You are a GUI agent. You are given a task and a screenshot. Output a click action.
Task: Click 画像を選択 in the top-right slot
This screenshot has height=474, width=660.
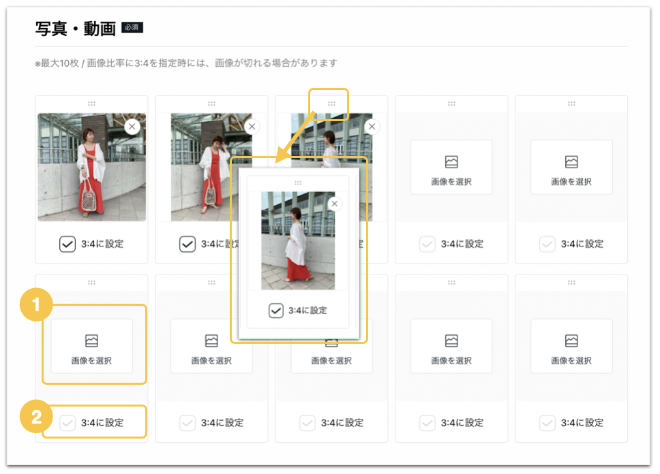[x=571, y=168]
